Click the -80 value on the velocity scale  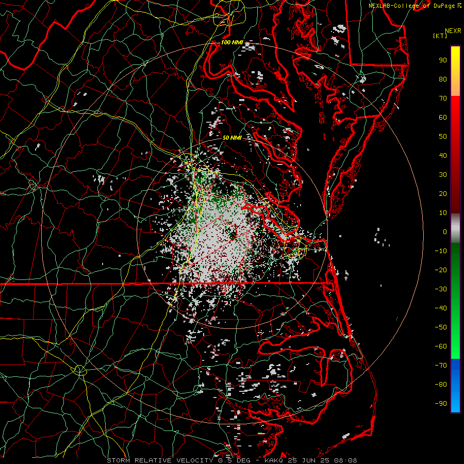[441, 385]
